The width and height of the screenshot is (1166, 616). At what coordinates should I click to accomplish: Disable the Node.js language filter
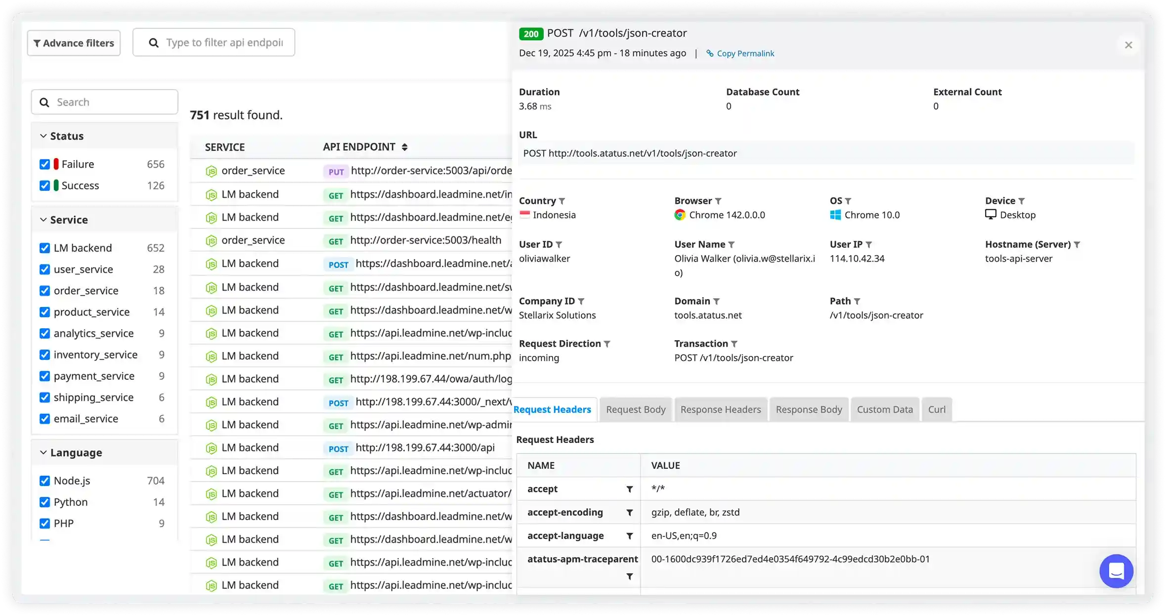[x=44, y=480]
